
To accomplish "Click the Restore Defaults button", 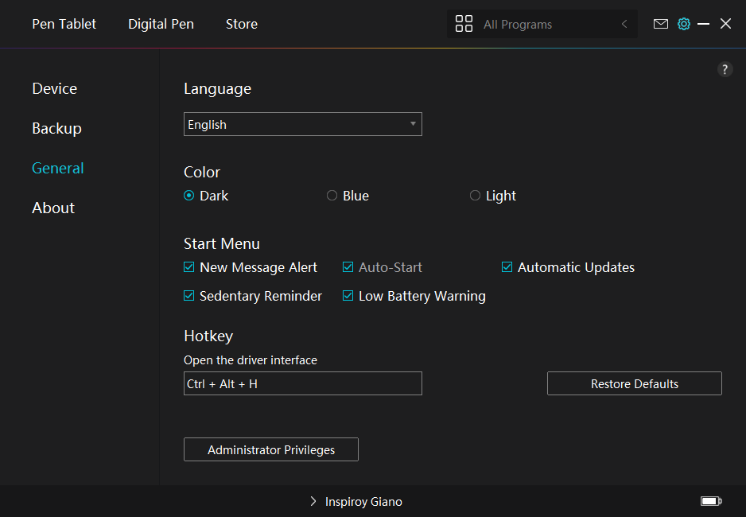I will [634, 383].
